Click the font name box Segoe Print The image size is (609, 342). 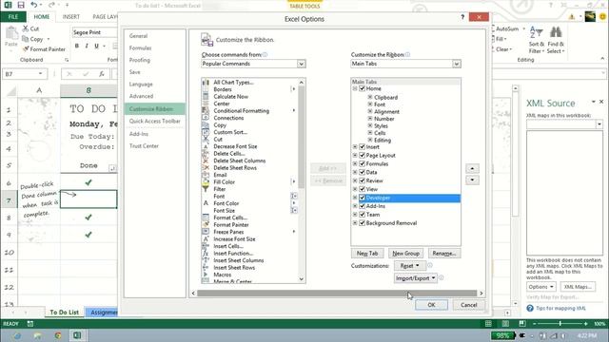click(95, 32)
